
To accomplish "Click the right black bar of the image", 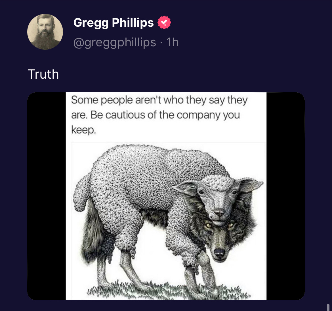I will (x=285, y=196).
